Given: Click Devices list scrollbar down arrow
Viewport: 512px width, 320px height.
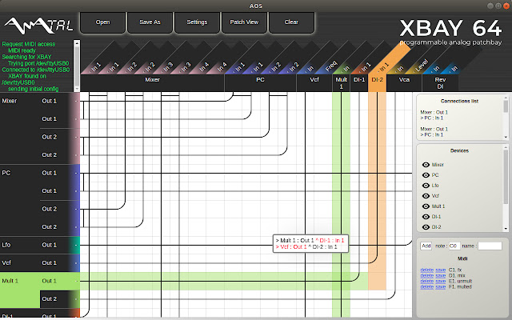Looking at the screenshot, I should point(506,229).
